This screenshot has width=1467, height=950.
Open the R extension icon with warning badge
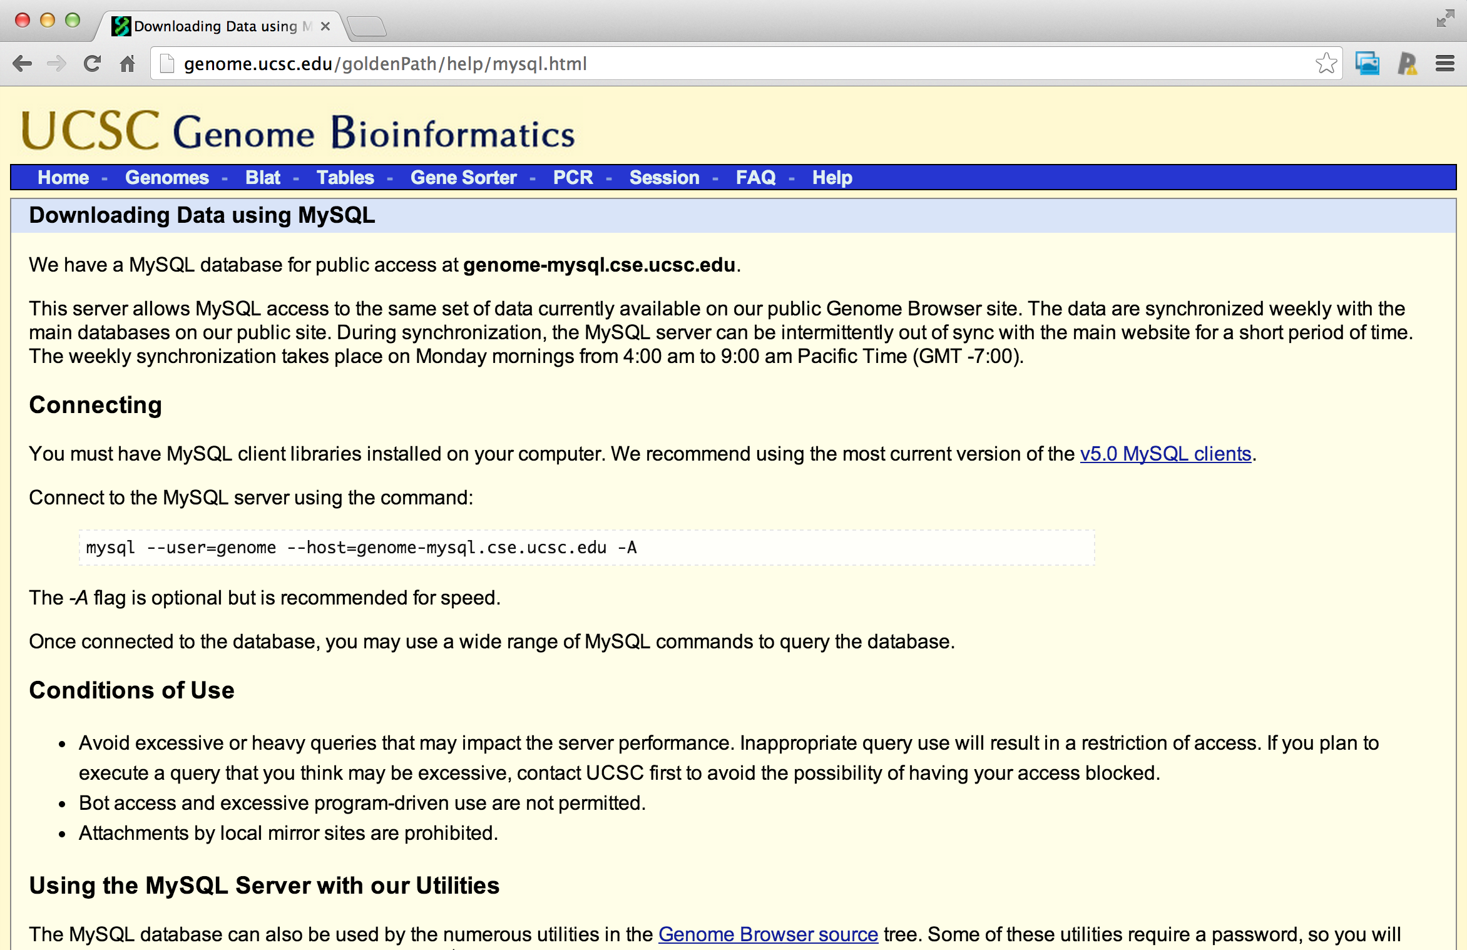pyautogui.click(x=1407, y=63)
